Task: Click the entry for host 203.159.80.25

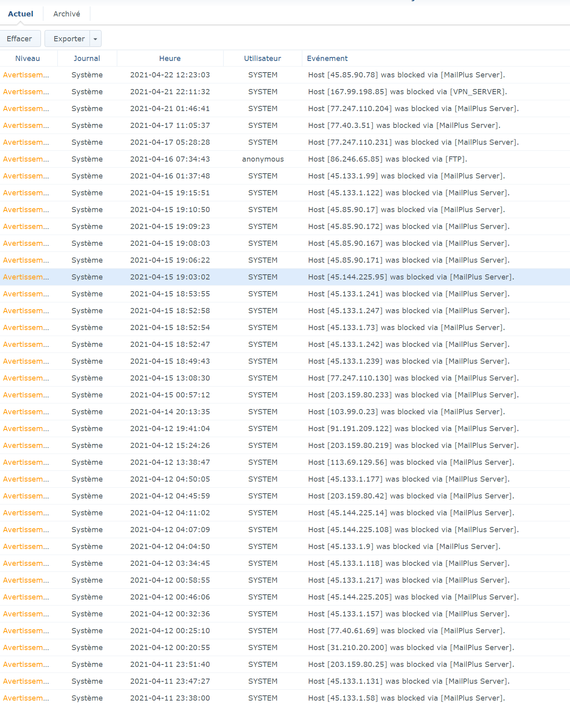Action: 285,664
